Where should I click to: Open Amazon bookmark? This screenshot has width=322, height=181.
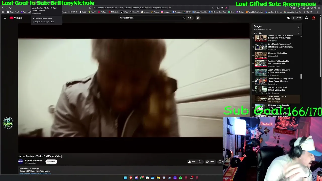pyautogui.click(x=145, y=12)
